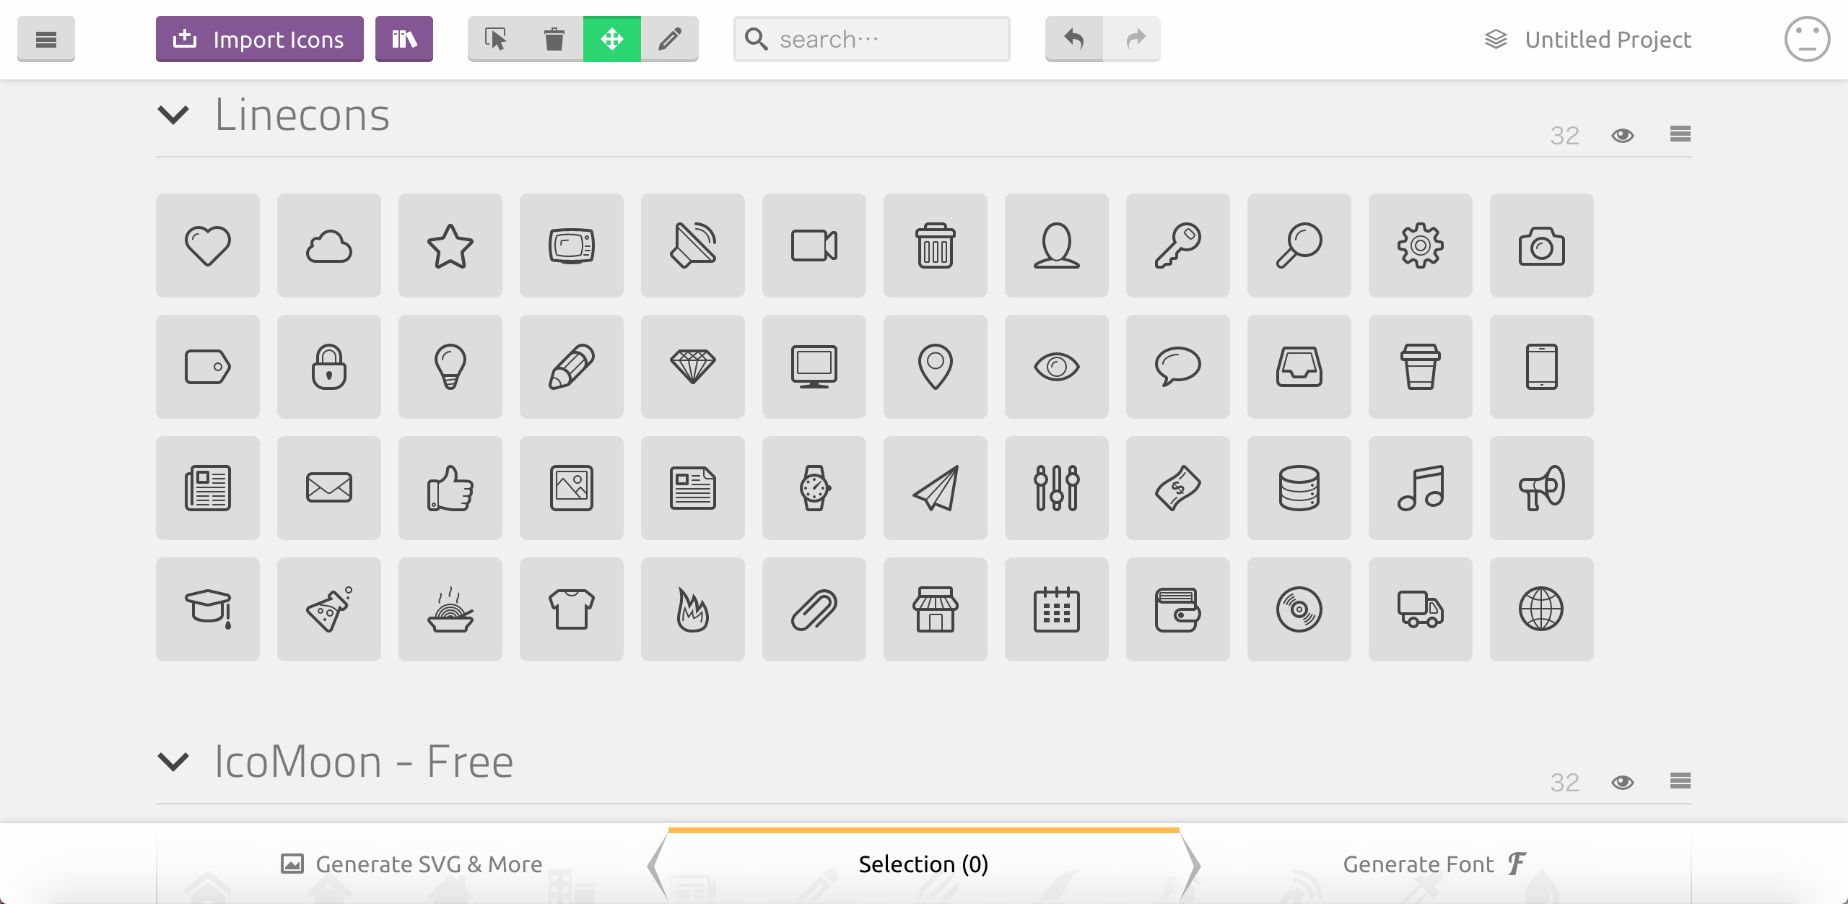Collapse the Linecons section
Screen dimensions: 1848x904
tap(173, 116)
